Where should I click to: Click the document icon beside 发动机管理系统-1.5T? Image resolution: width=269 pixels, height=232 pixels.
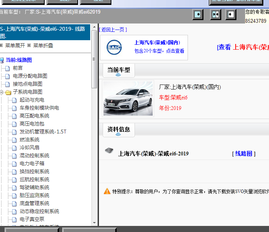[14, 132]
